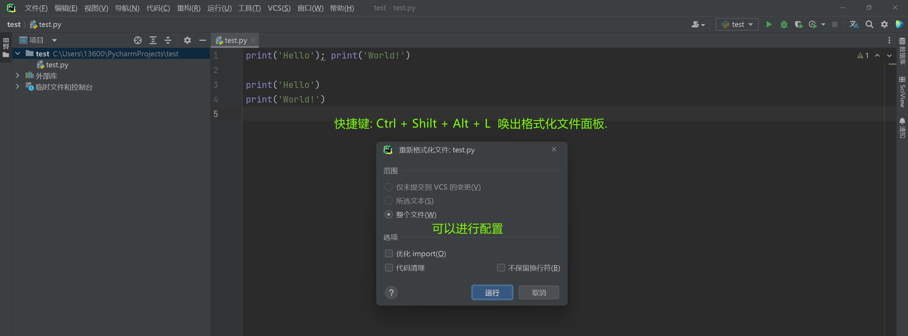Open the profiler run icon

click(x=813, y=24)
